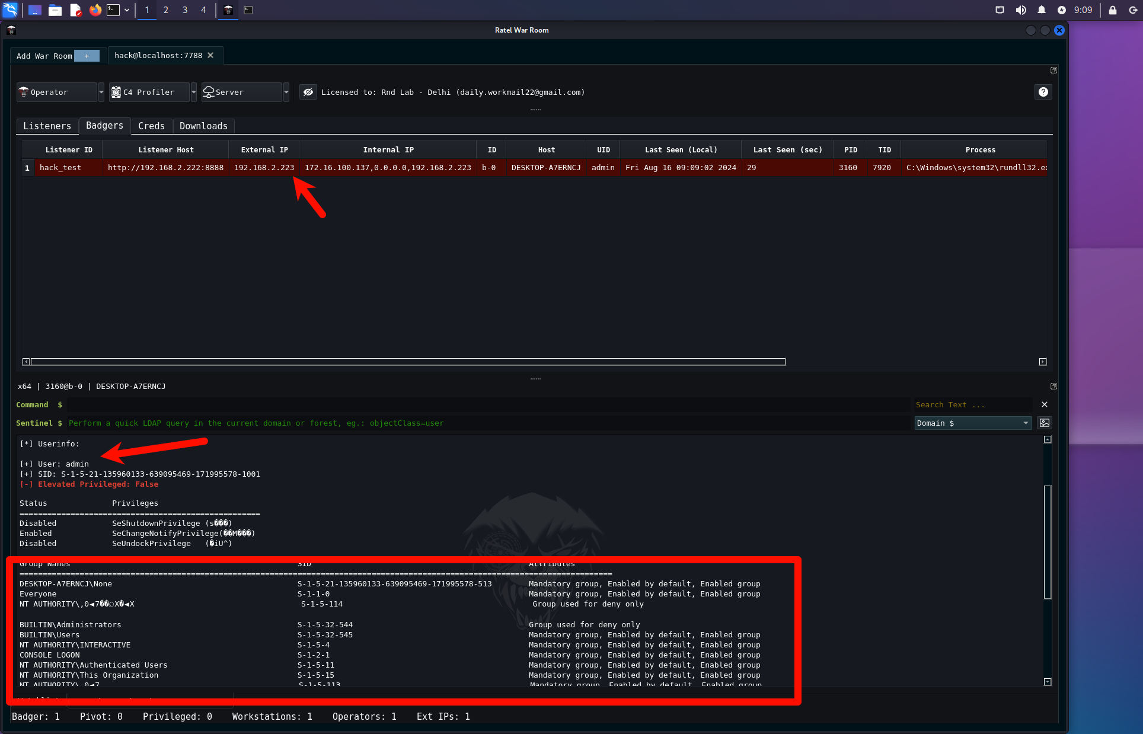Switch to workspace 3

pyautogui.click(x=185, y=10)
